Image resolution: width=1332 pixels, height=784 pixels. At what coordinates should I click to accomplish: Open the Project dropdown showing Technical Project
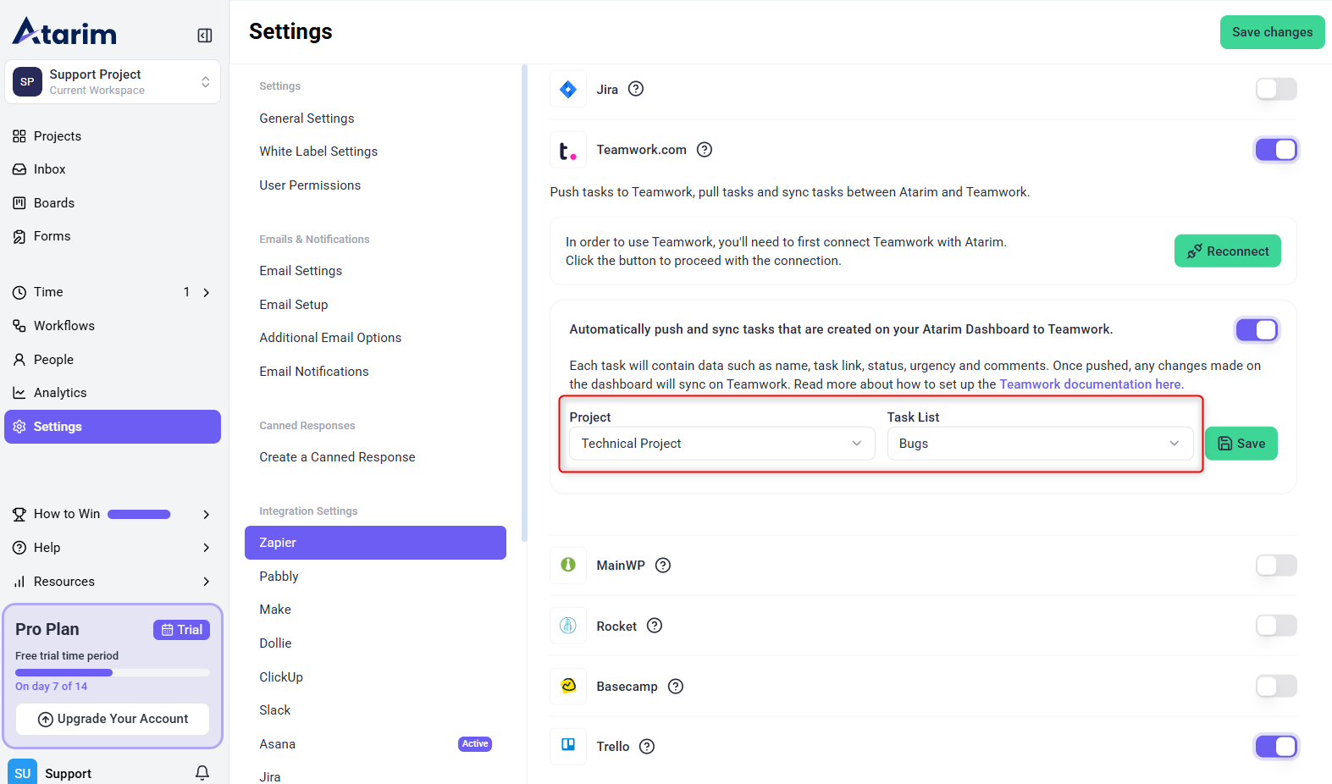[721, 444]
